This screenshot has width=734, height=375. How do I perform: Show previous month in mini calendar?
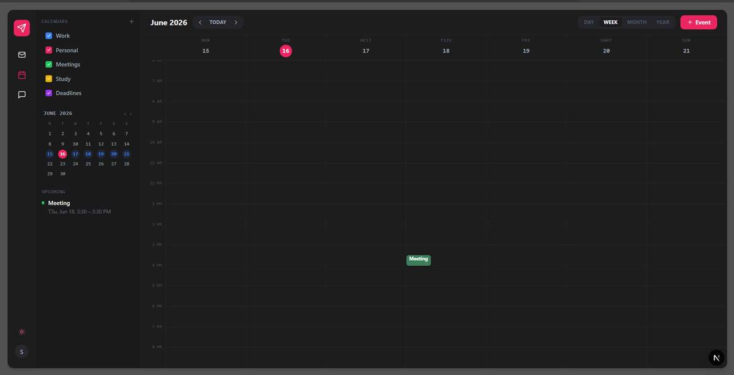tap(125, 114)
